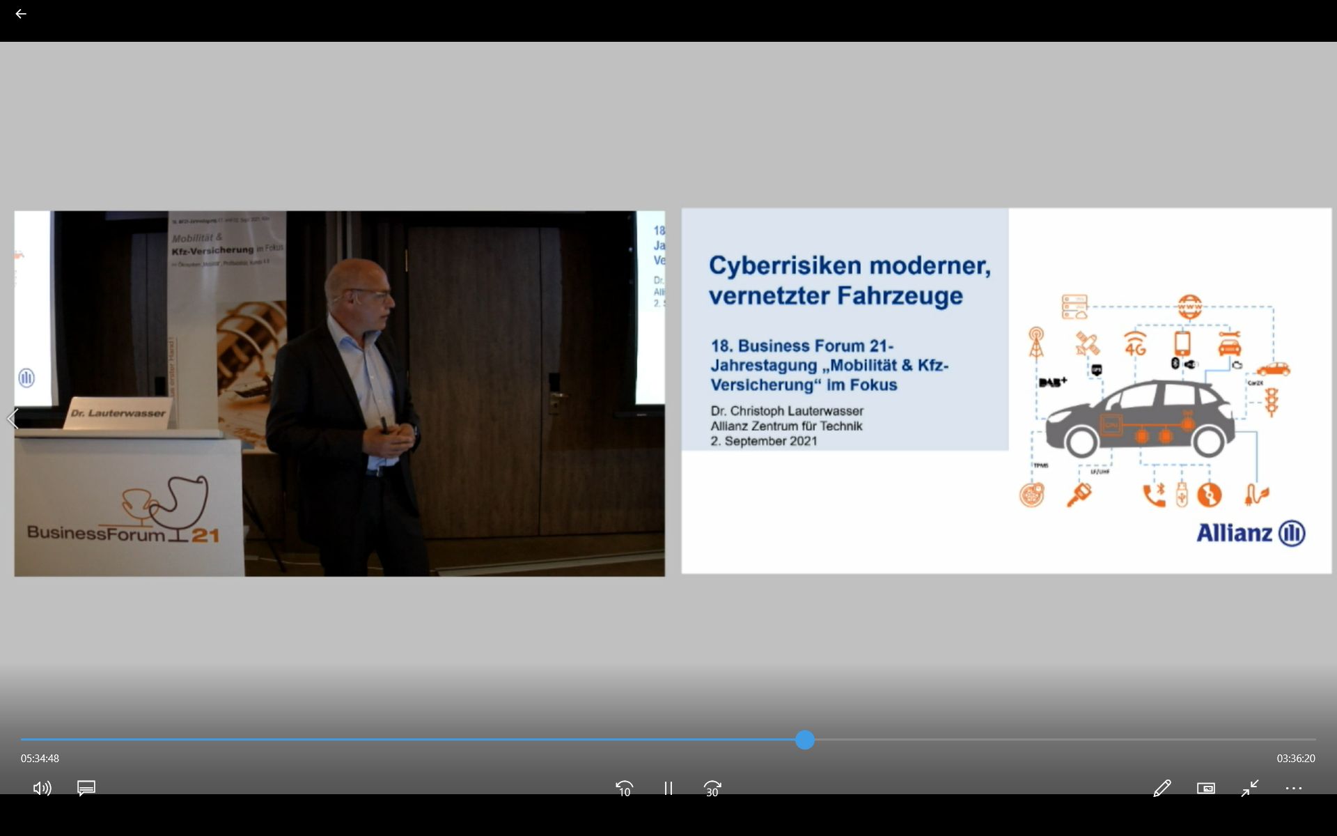The width and height of the screenshot is (1337, 836).
Task: Click the remaining time 03:36:20 label
Action: point(1295,758)
